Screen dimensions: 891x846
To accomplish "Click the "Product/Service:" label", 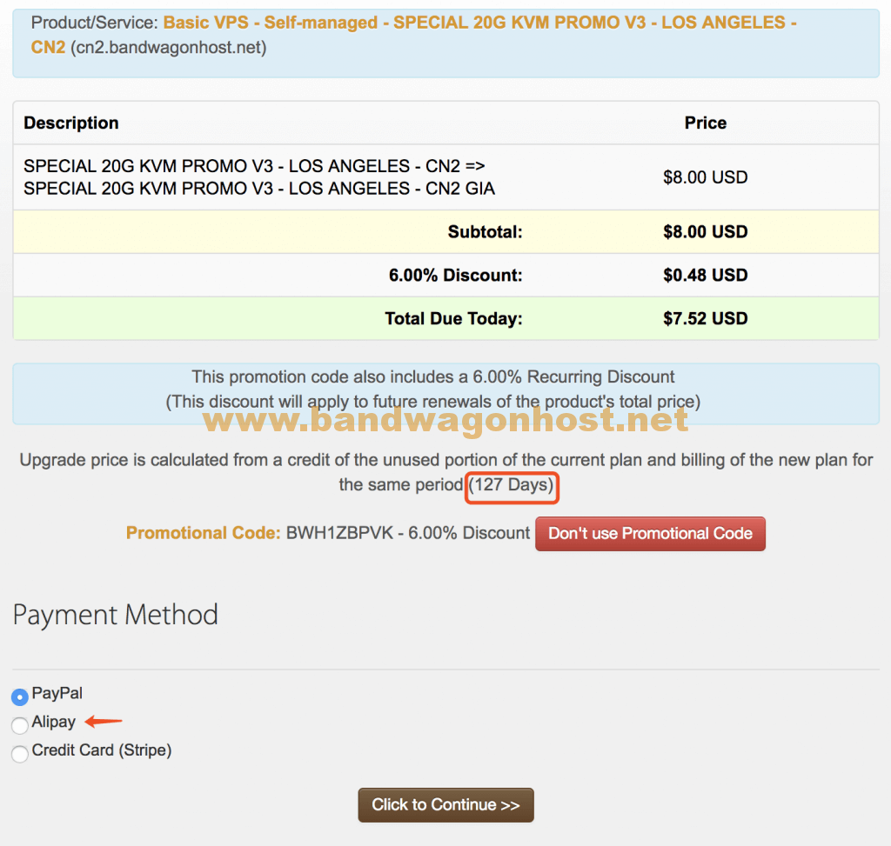I will coord(94,23).
